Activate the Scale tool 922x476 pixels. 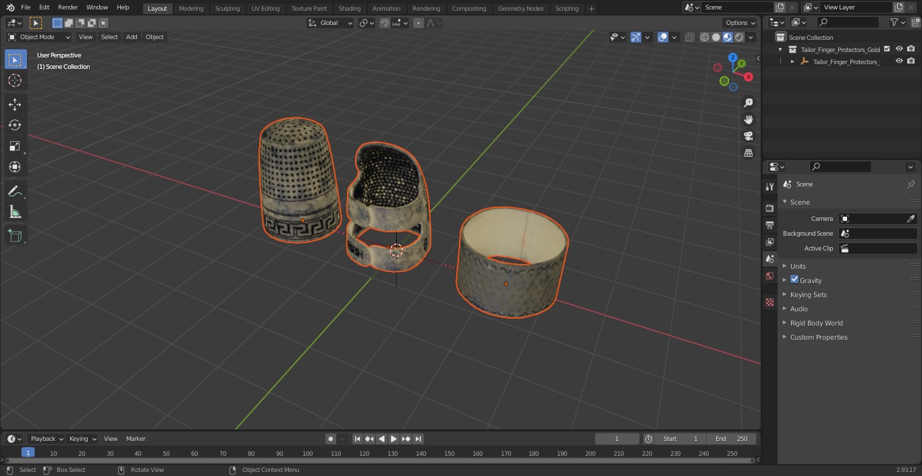point(15,146)
